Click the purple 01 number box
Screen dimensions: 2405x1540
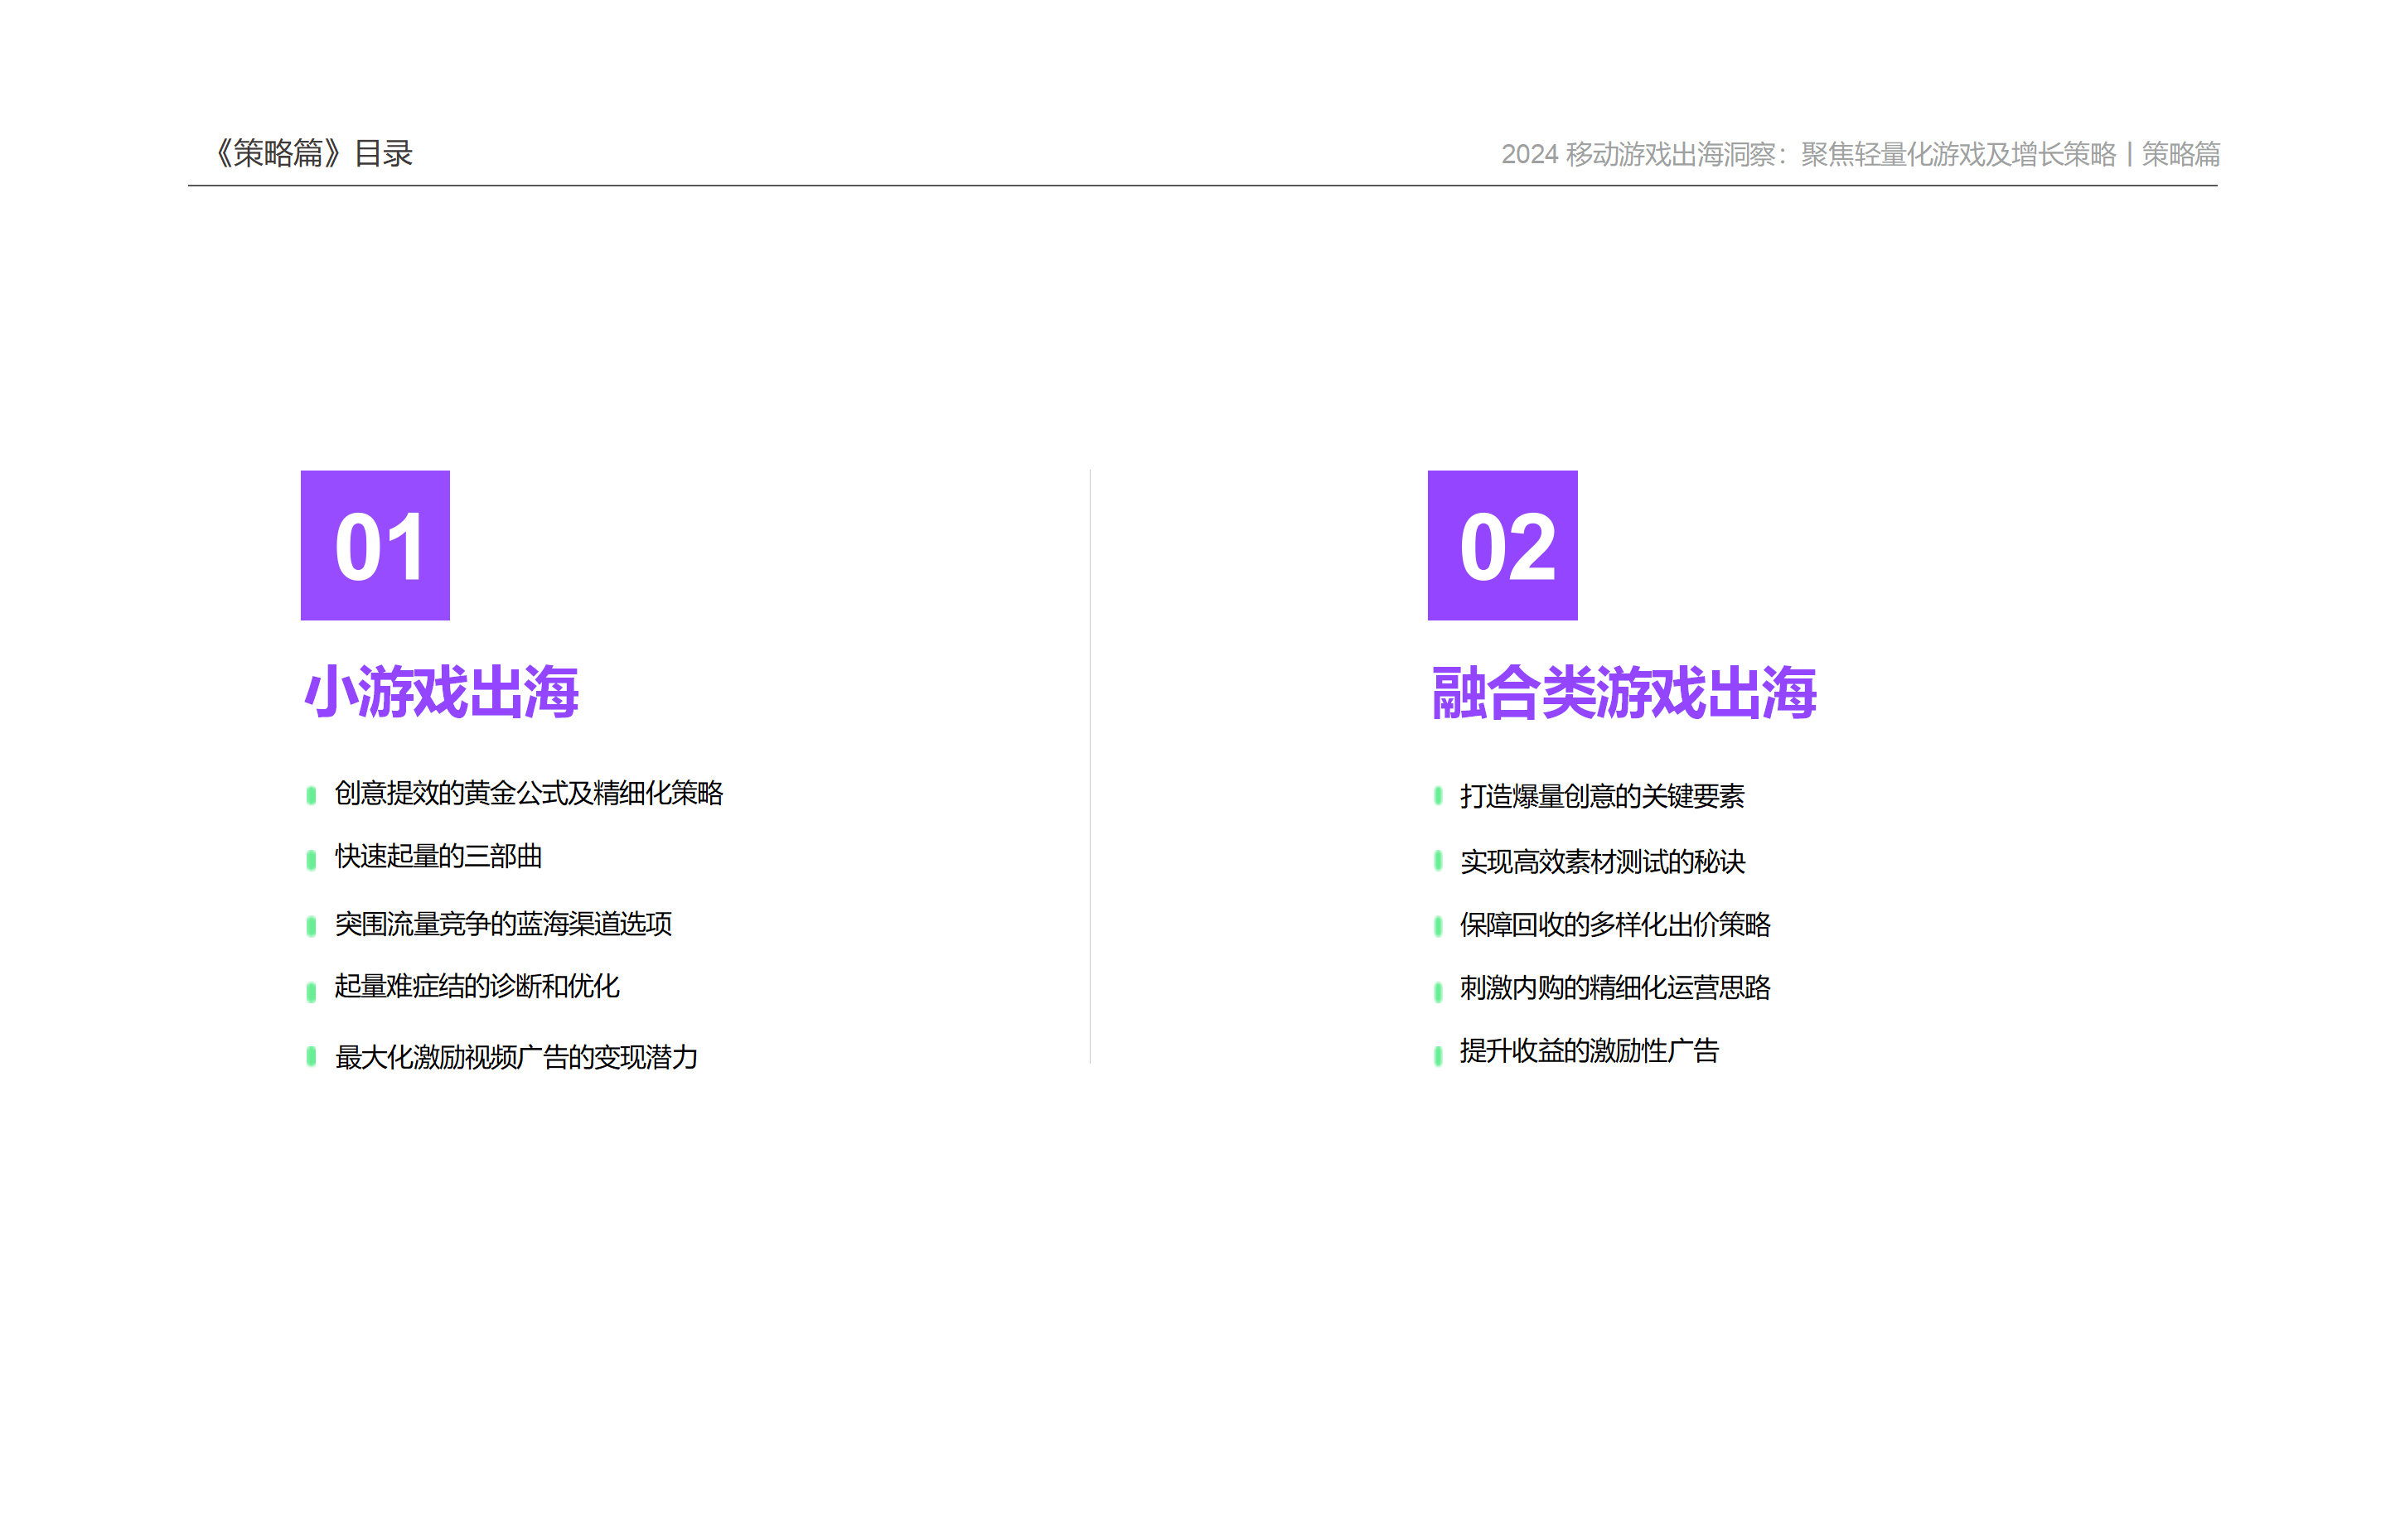pyautogui.click(x=375, y=545)
